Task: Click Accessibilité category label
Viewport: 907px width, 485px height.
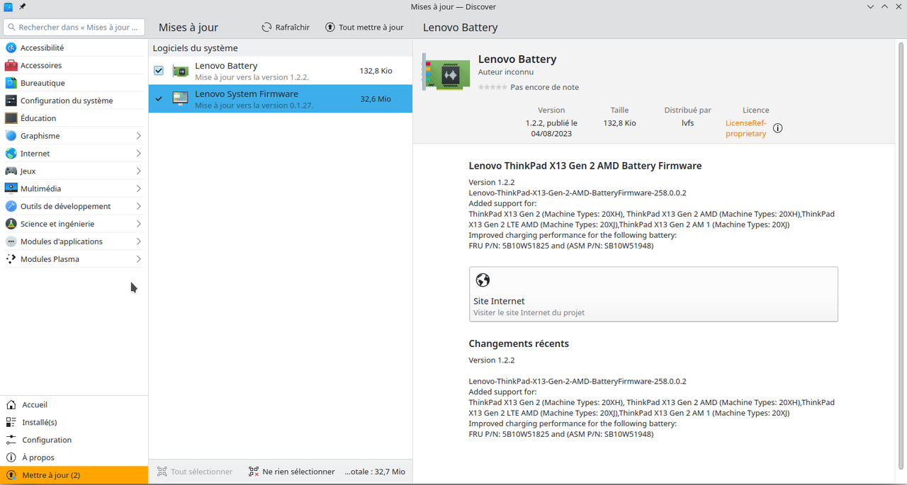Action: [42, 47]
